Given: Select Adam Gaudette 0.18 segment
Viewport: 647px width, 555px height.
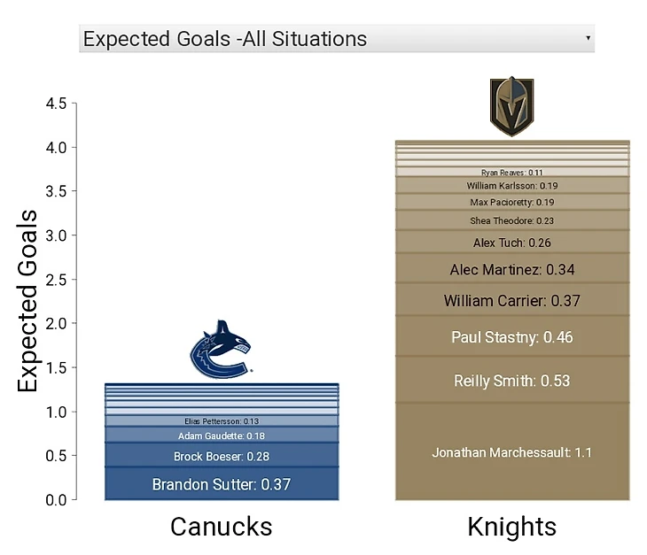Looking at the screenshot, I should point(221,436).
